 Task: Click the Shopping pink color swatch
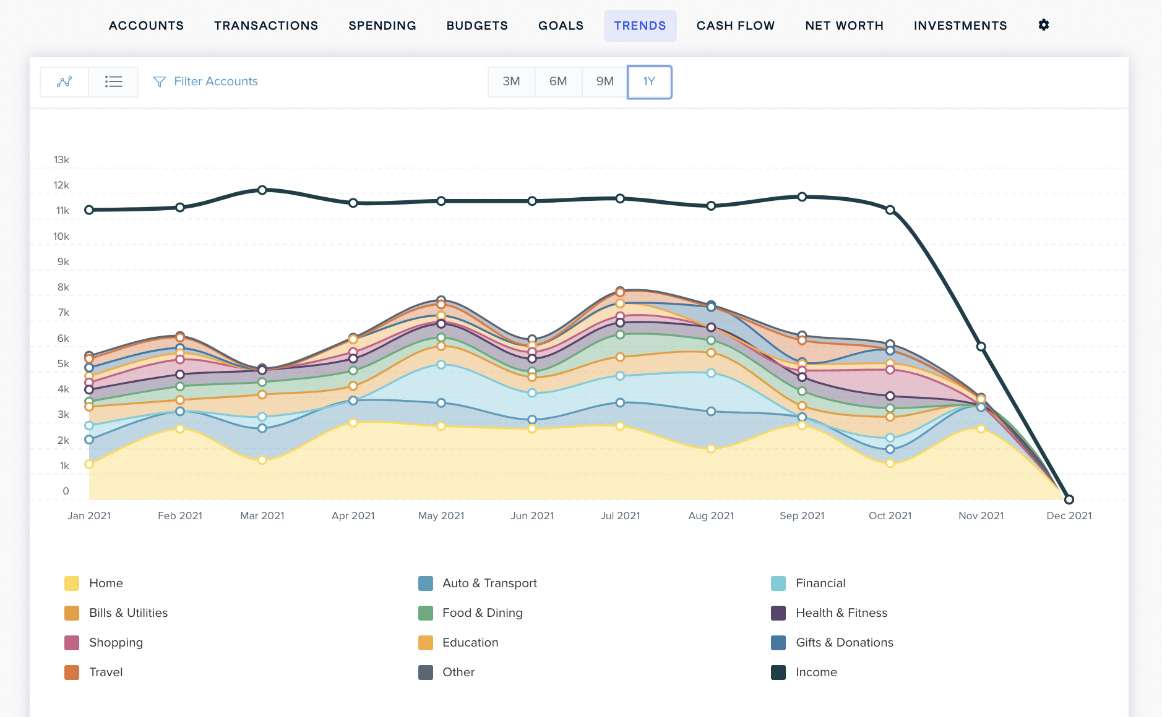[72, 642]
